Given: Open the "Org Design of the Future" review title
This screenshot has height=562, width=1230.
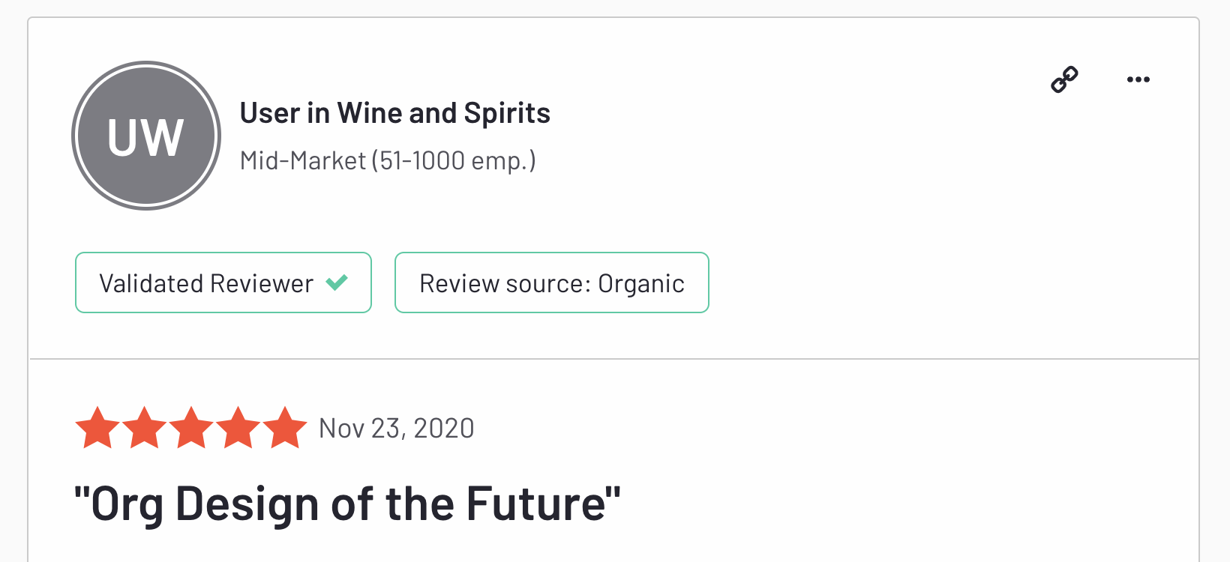Looking at the screenshot, I should (x=347, y=504).
